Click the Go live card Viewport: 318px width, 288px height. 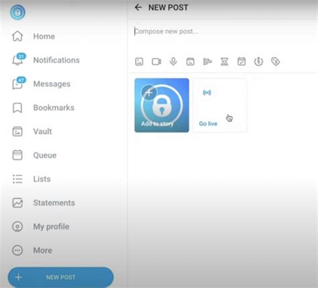[x=220, y=105]
